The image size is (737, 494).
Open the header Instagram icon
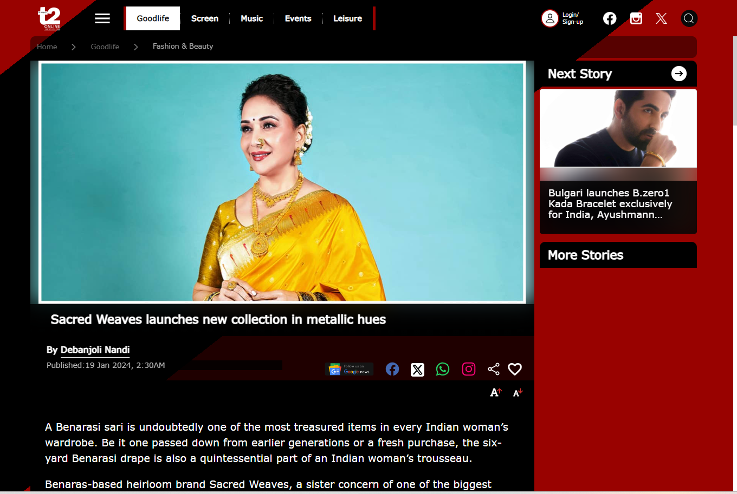pyautogui.click(x=636, y=18)
